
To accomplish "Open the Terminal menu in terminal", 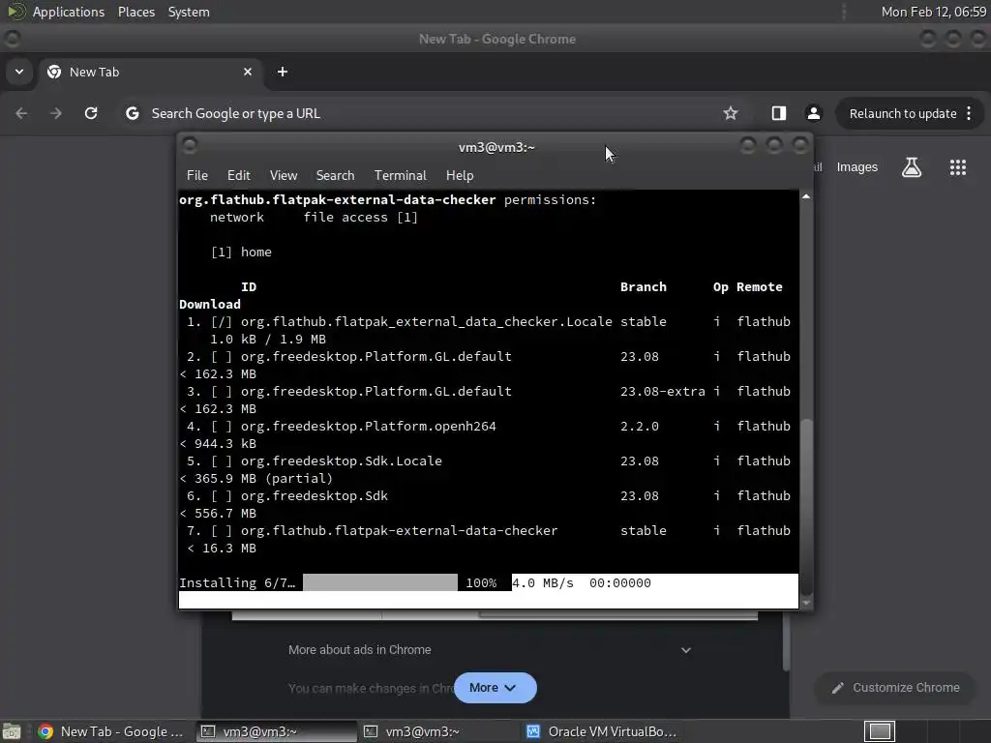I will [400, 176].
